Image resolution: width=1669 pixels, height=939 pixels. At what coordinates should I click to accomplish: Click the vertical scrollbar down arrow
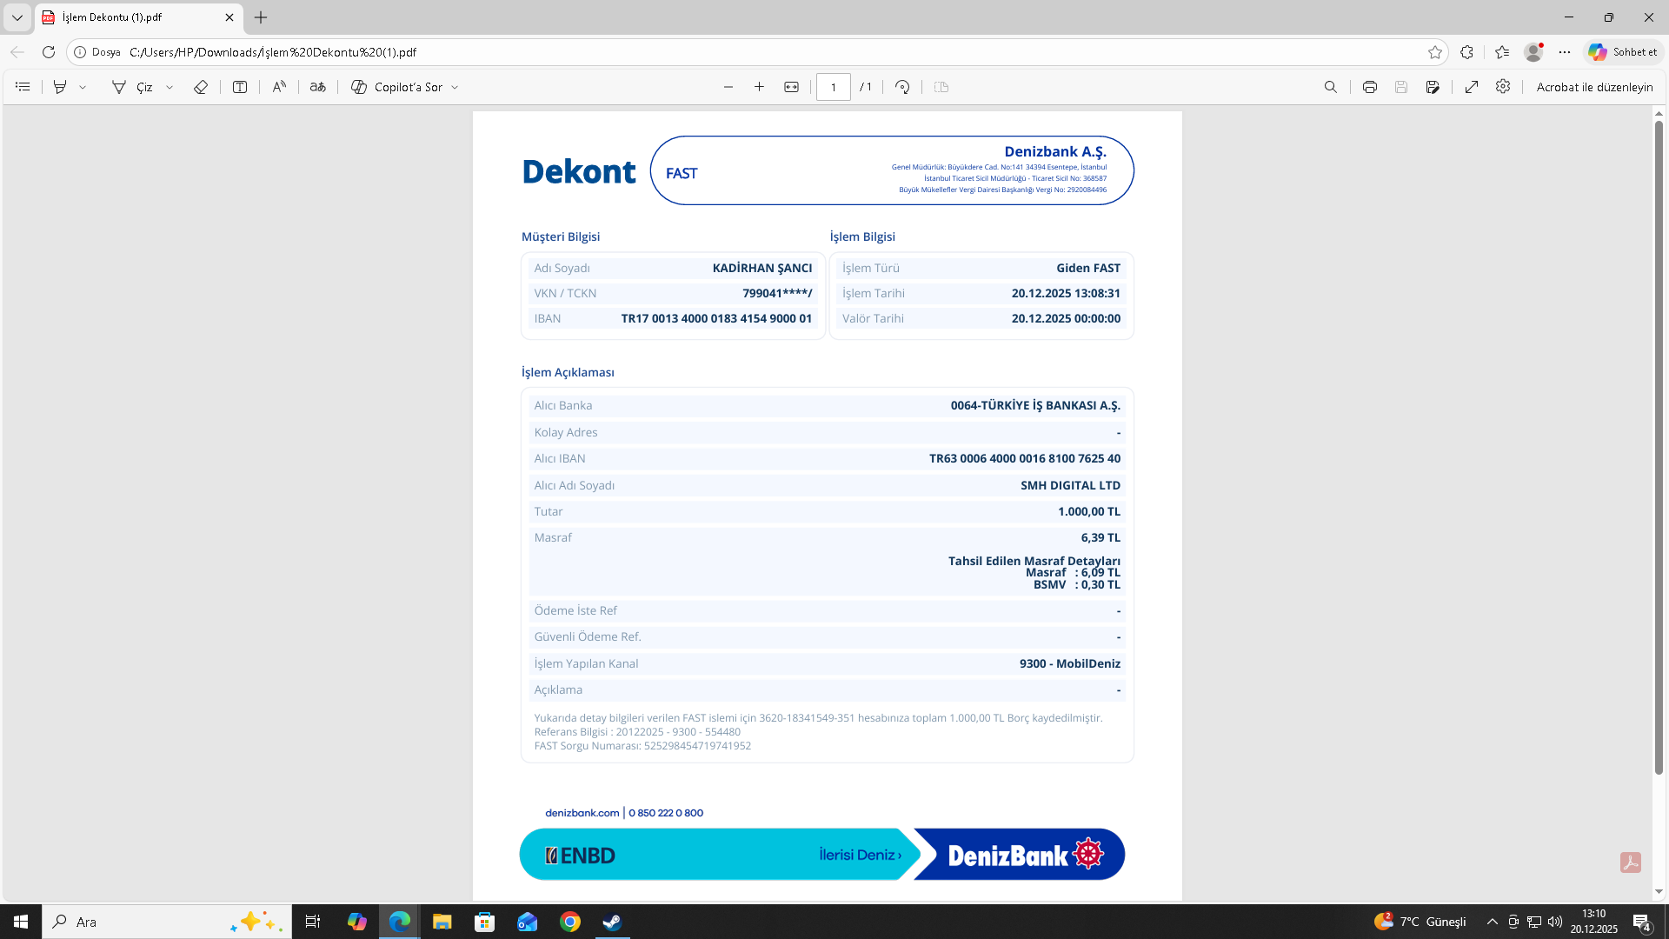[1659, 891]
